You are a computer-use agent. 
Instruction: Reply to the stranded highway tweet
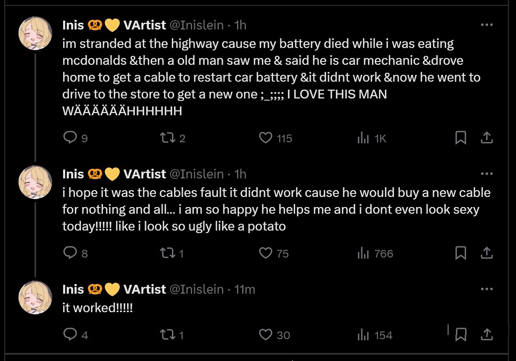coord(71,138)
